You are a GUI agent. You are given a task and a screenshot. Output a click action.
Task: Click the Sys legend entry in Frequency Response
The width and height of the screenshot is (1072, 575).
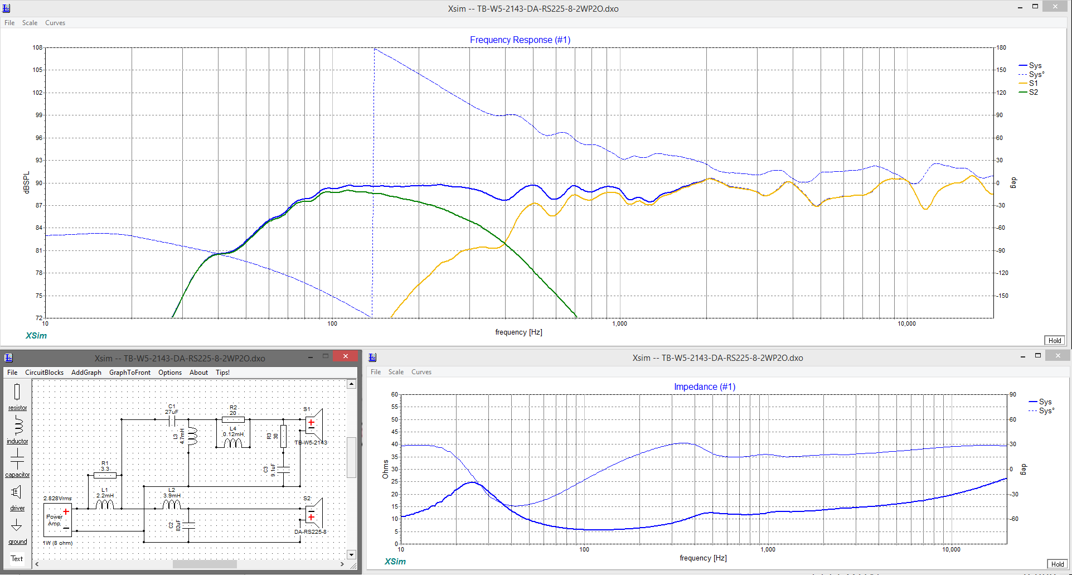[1030, 66]
